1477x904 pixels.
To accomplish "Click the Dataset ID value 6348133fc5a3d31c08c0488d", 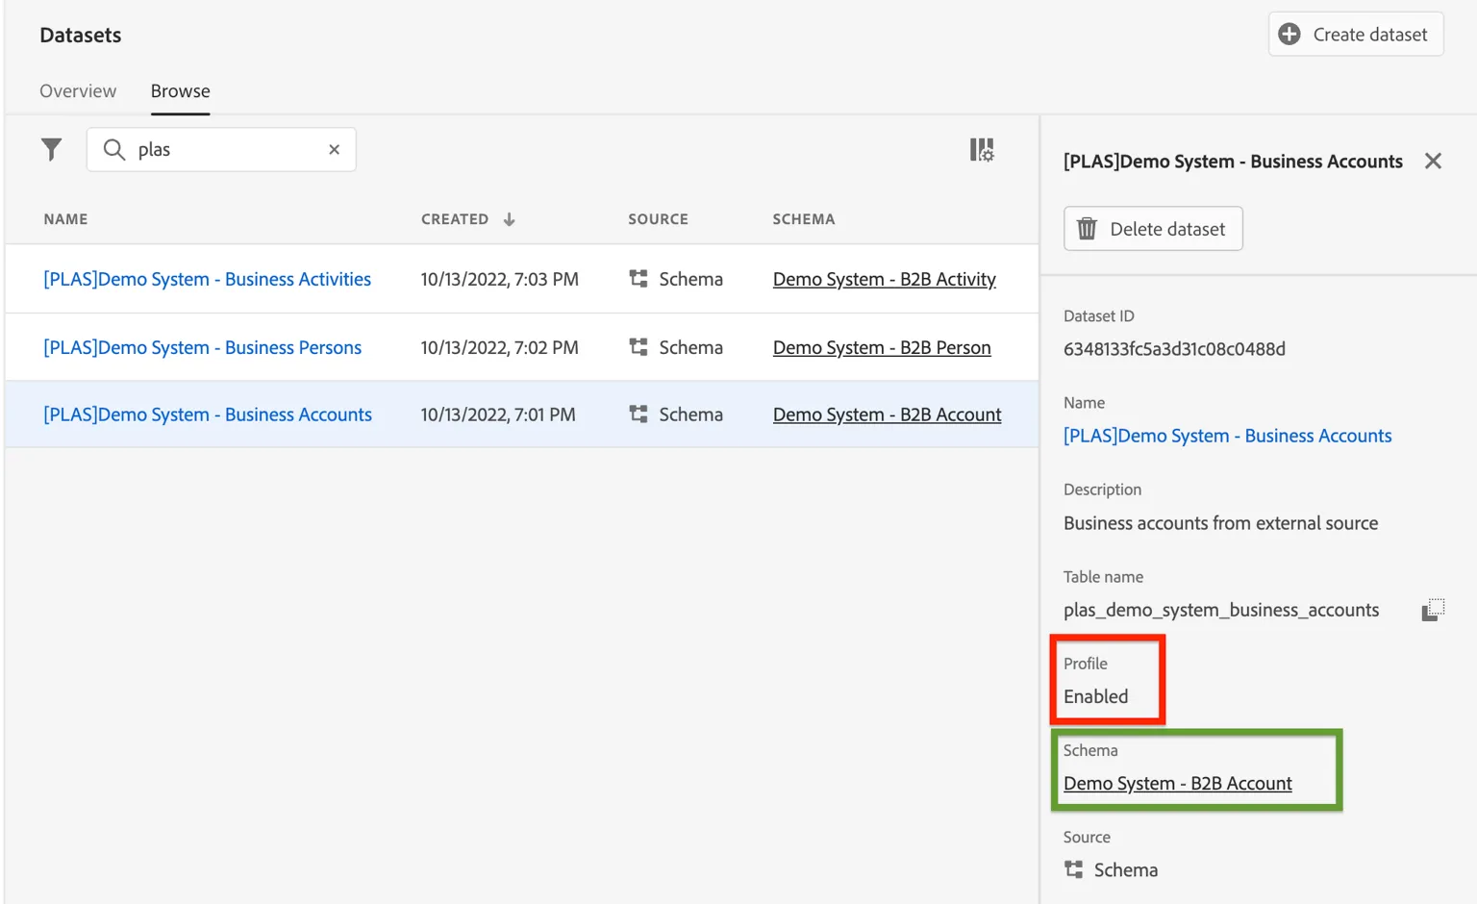I will 1174,349.
